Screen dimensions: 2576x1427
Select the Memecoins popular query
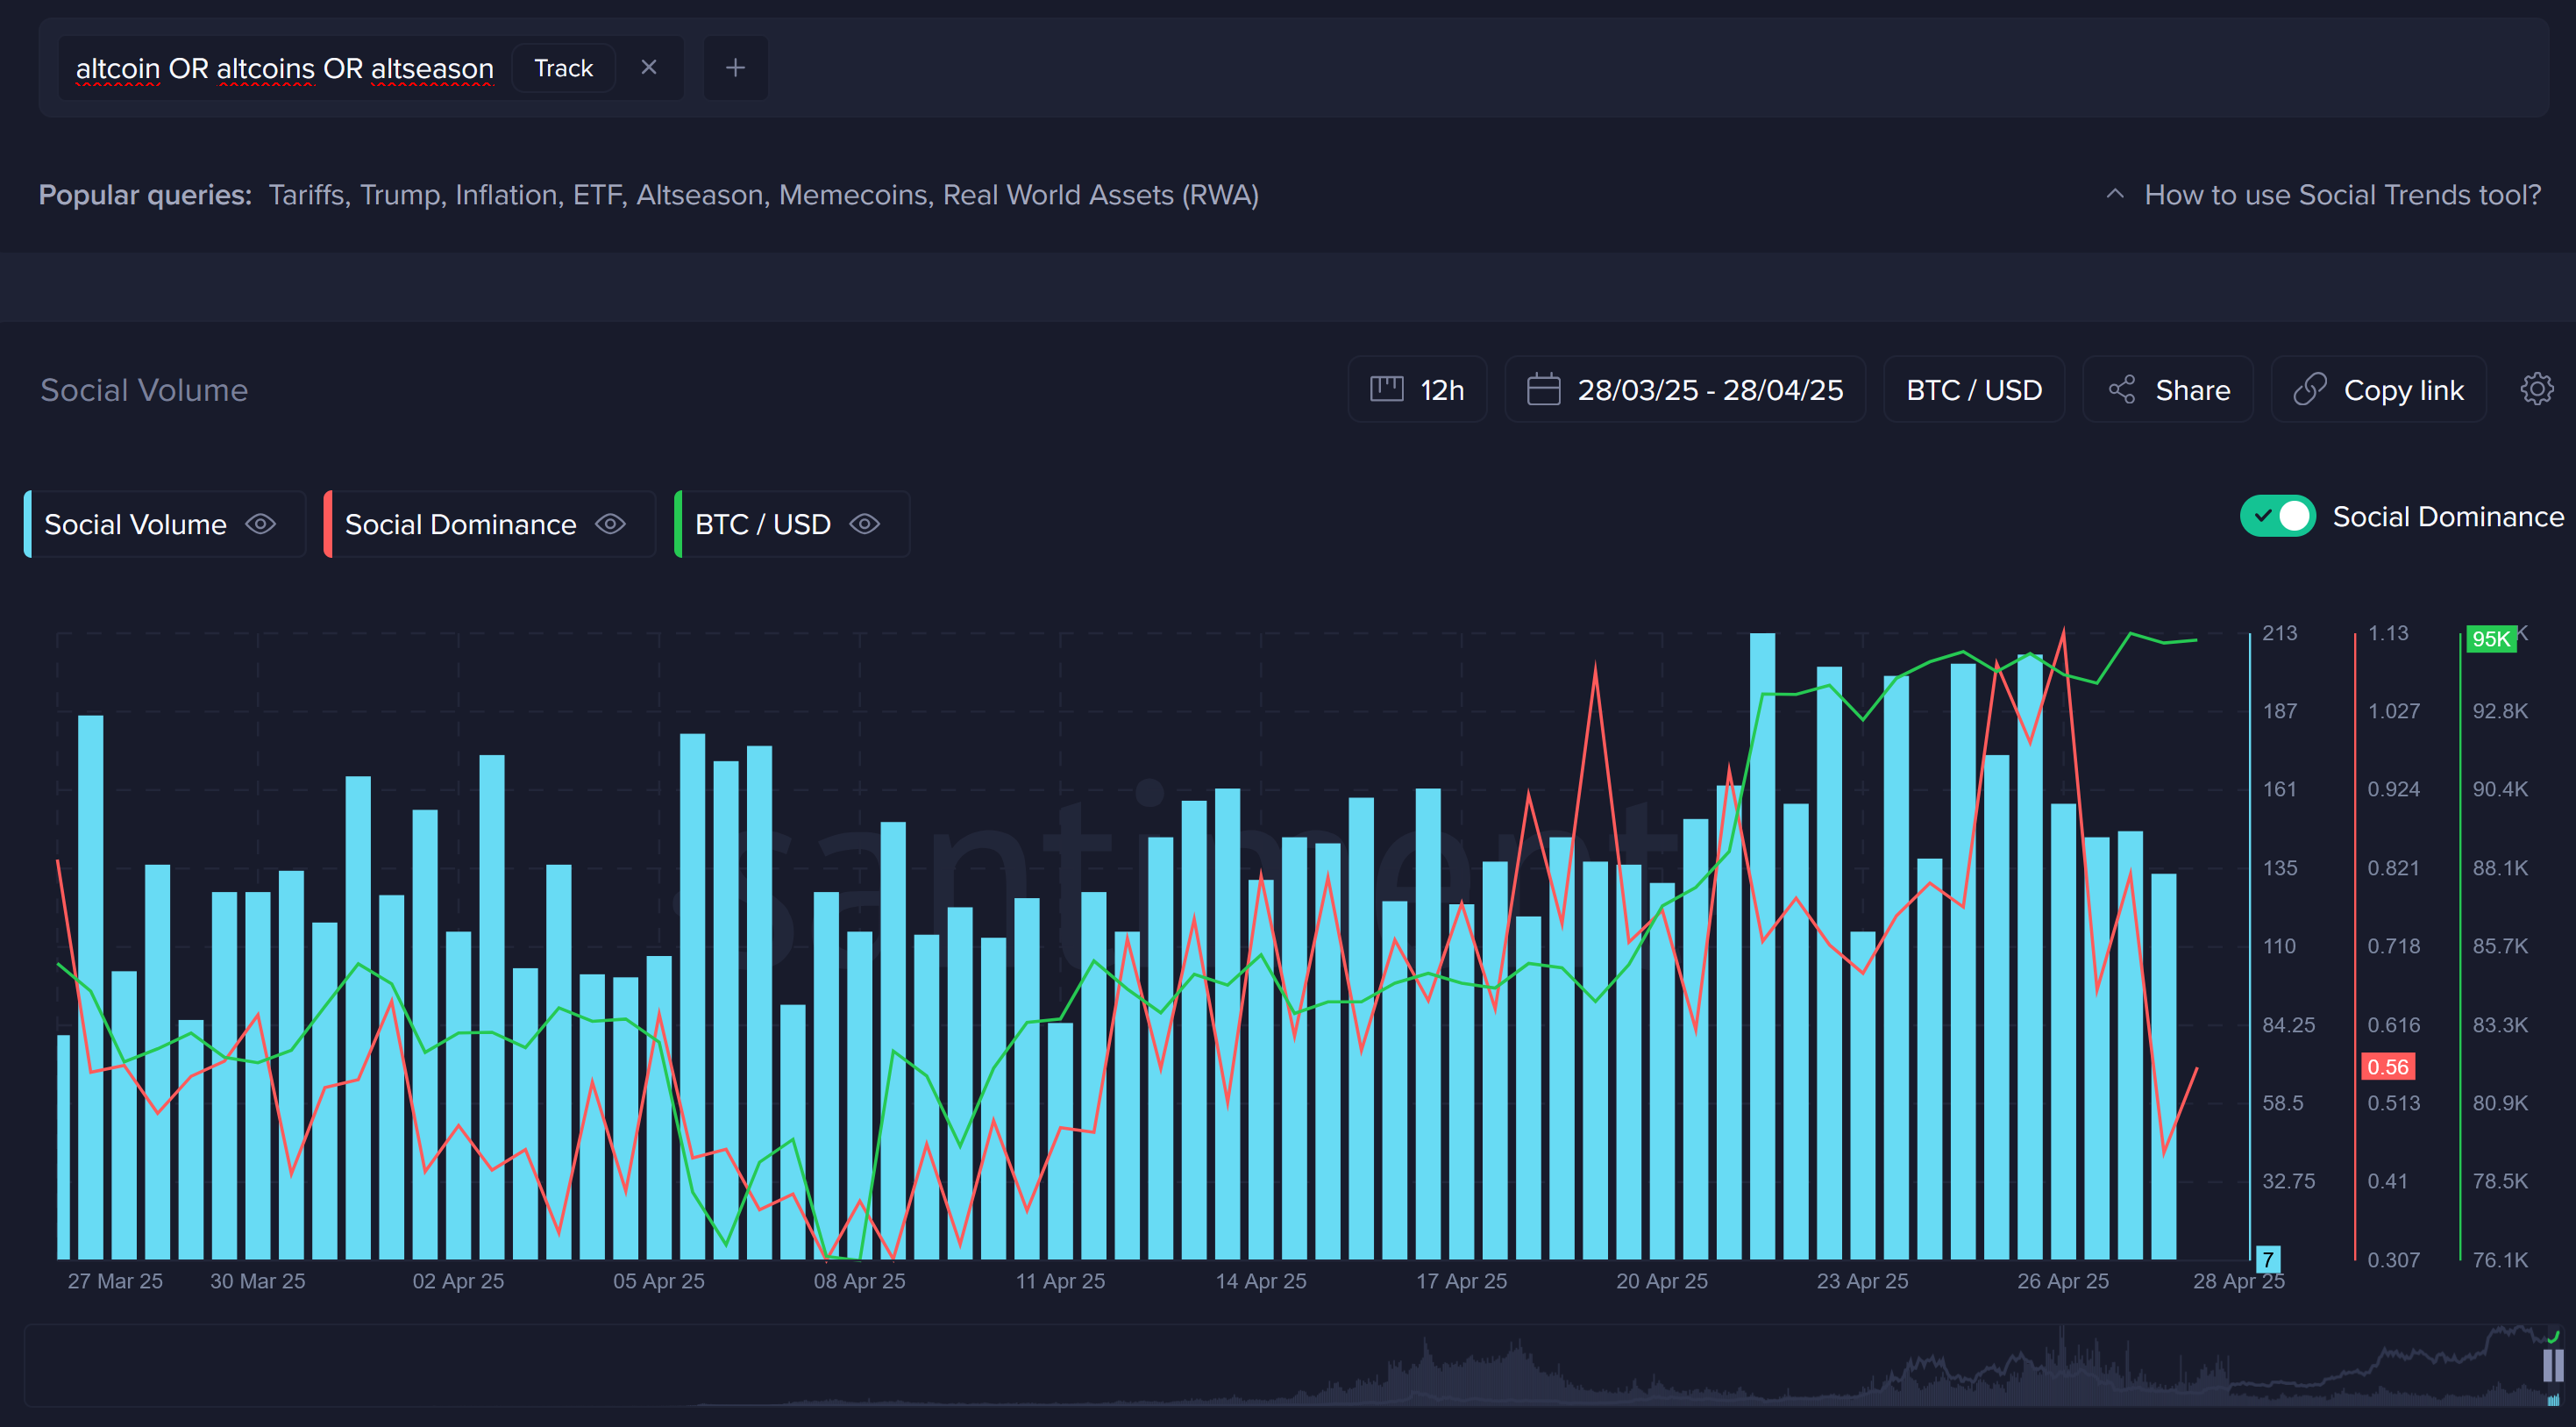tap(852, 195)
